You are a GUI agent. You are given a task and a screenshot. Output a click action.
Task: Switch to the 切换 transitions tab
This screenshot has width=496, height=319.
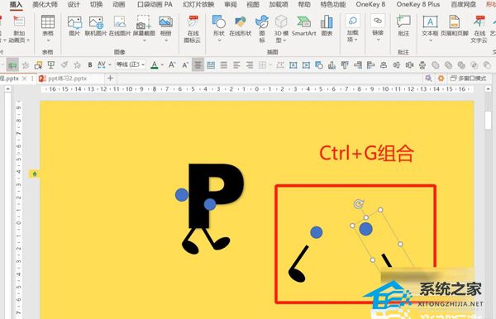click(x=96, y=4)
